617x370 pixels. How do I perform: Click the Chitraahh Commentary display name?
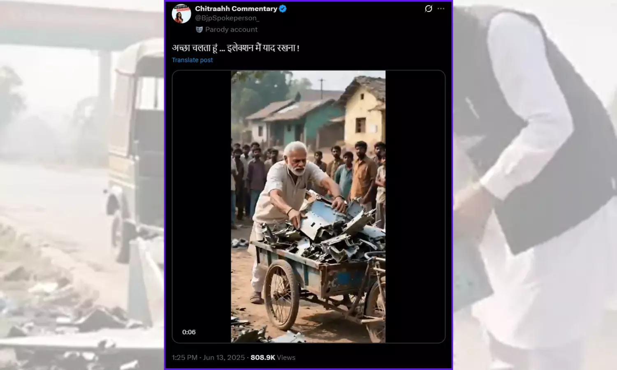coord(236,9)
